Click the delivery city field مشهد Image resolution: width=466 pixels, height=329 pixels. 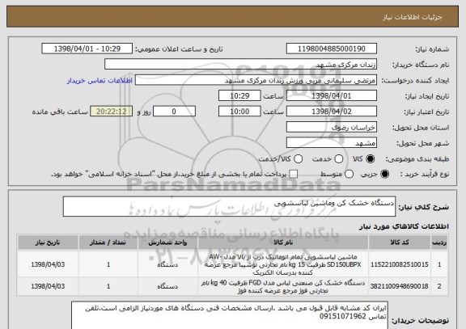tap(332, 143)
